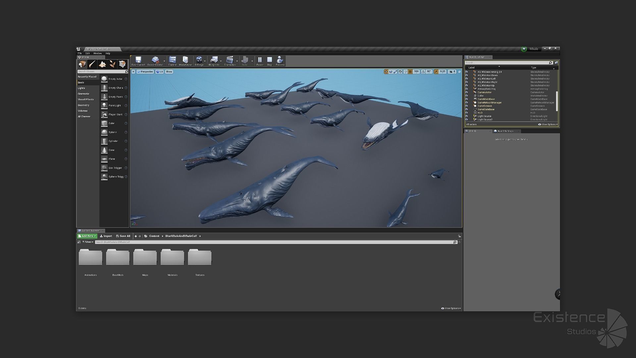
Task: Open Lit view mode dropdown
Action: [160, 72]
